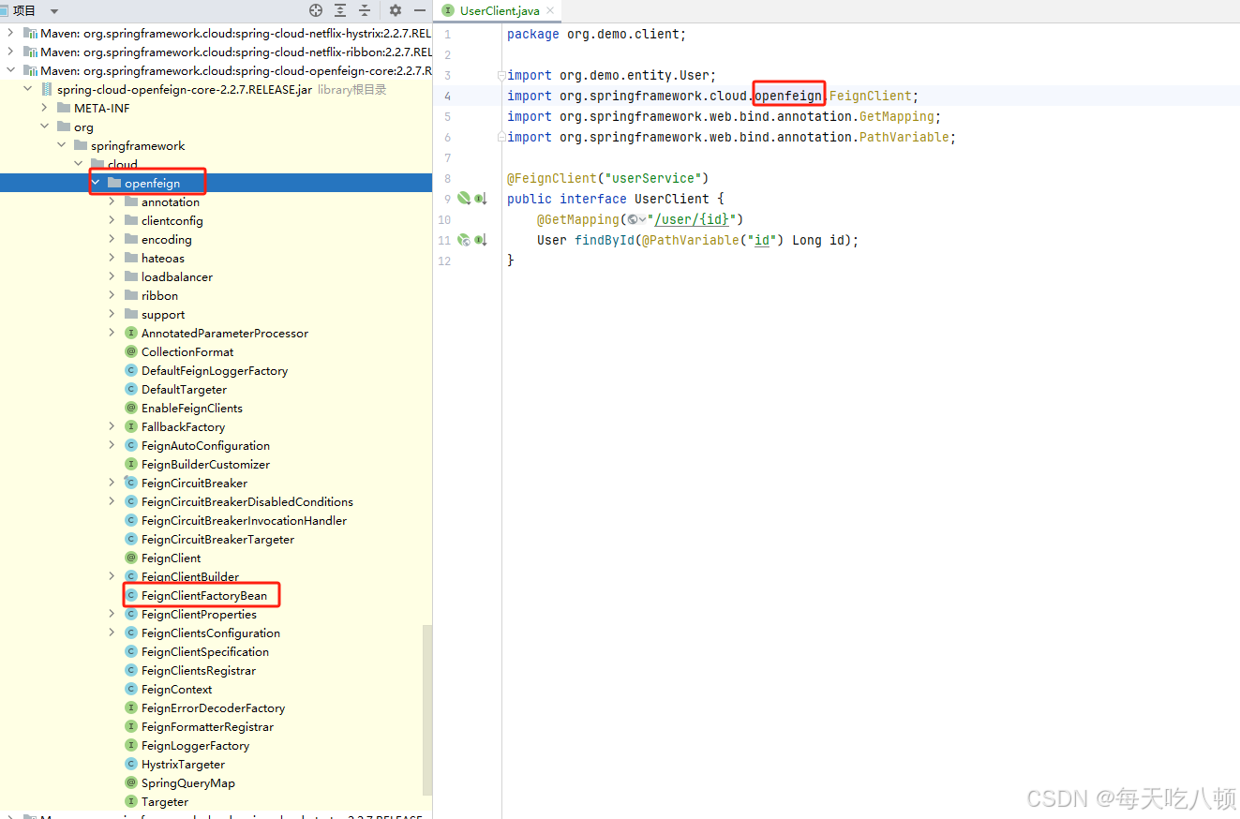Expand the FeignClientProperties node
Image resolution: width=1240 pixels, height=819 pixels.
[x=112, y=614]
